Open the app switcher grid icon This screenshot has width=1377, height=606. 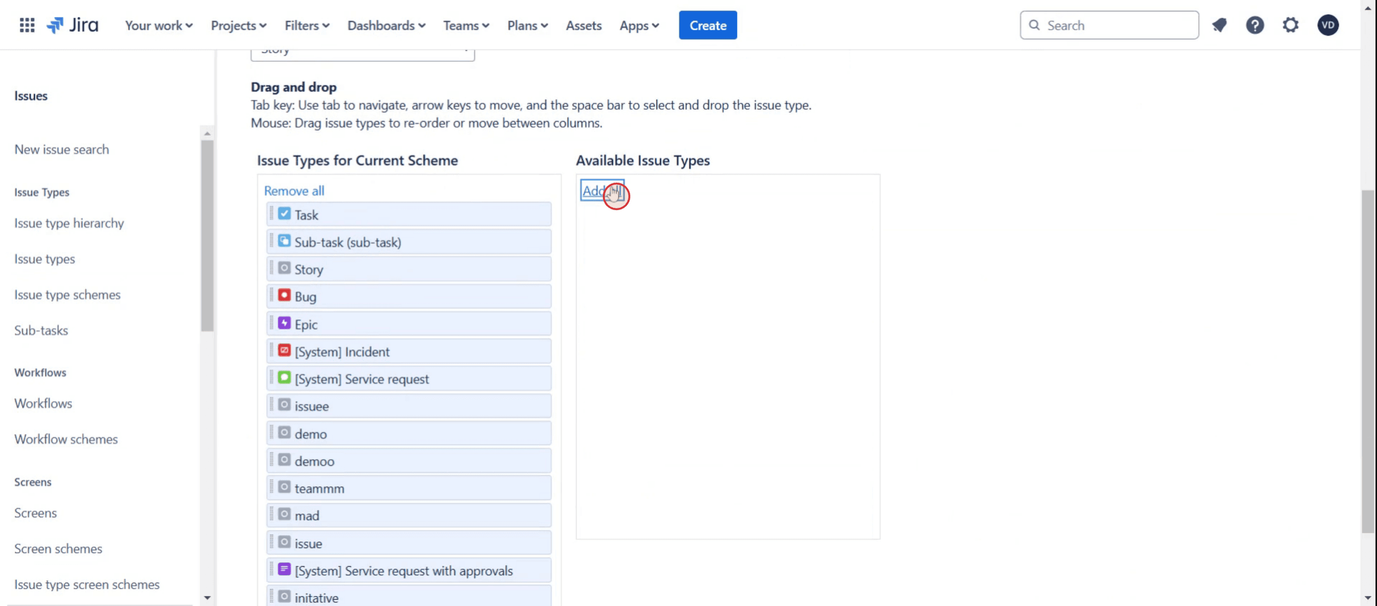(x=27, y=25)
